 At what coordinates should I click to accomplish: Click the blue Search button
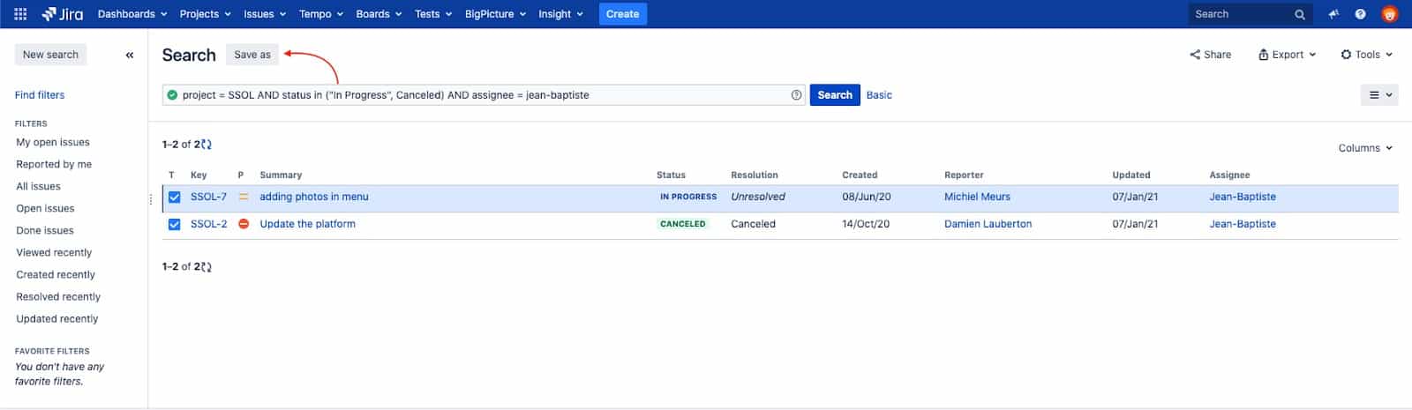[835, 95]
